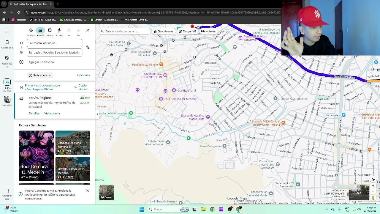Click Panadería 20 de julio marker
380x214 pixels.
pos(161,64)
